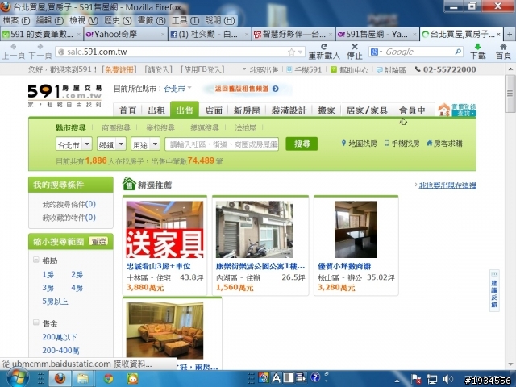Open a new tab with the plus button
The image size is (516, 387).
point(510,34)
